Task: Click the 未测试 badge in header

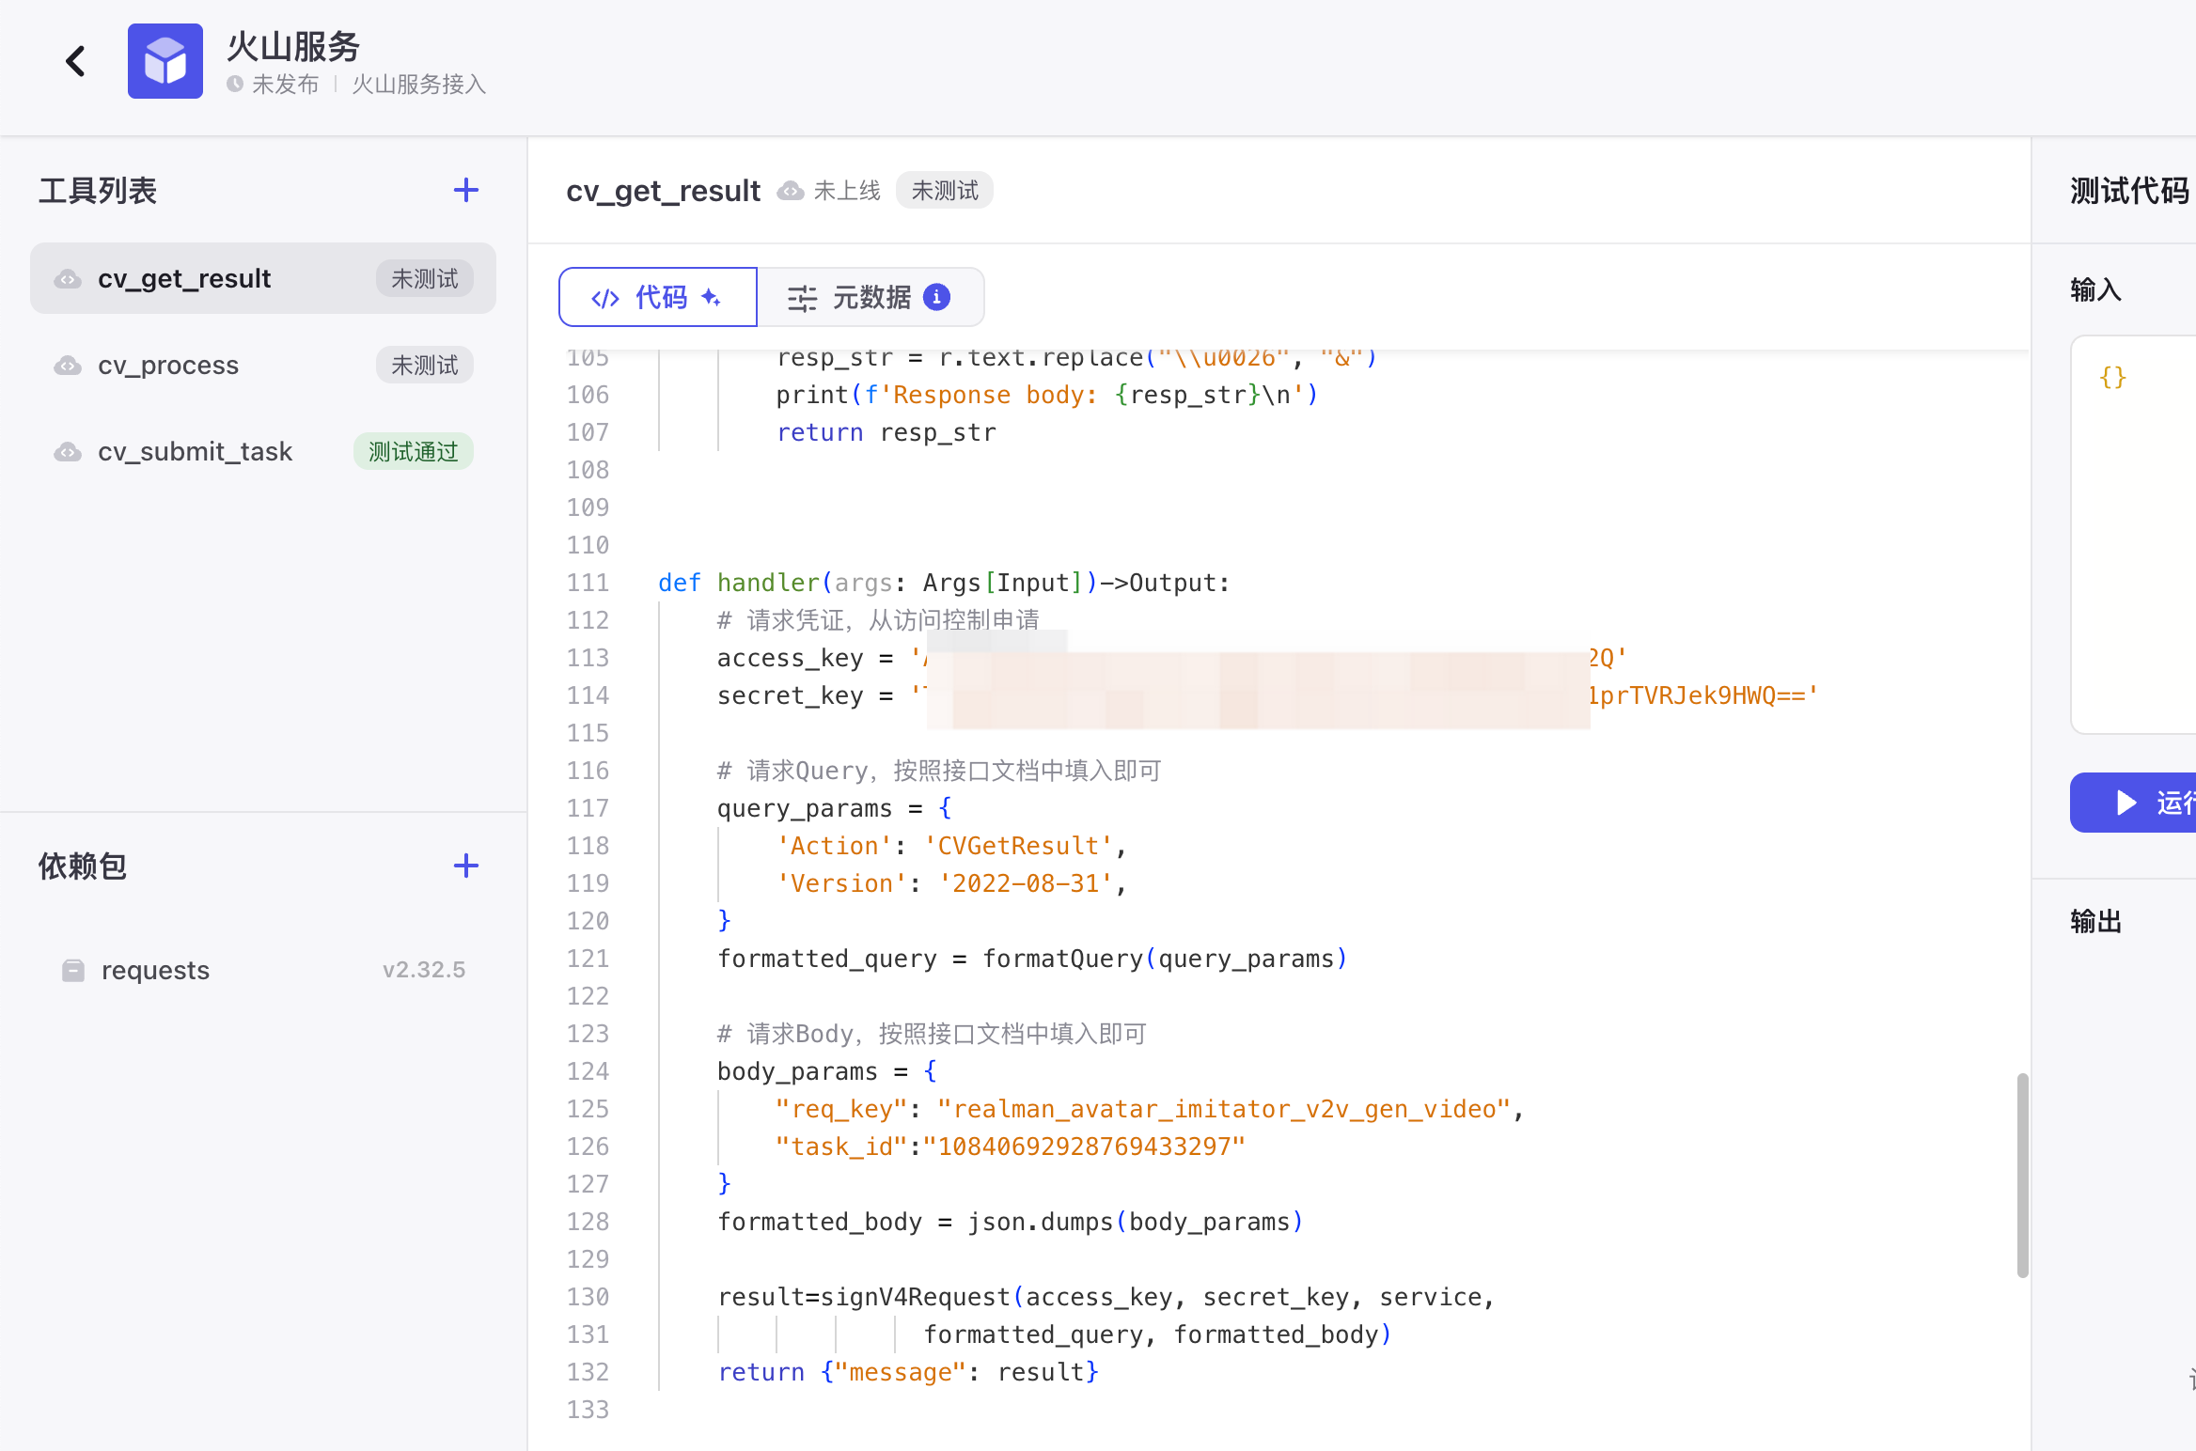Action: 944,191
